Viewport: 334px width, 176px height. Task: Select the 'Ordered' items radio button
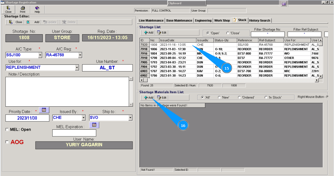pyautogui.click(x=239, y=97)
